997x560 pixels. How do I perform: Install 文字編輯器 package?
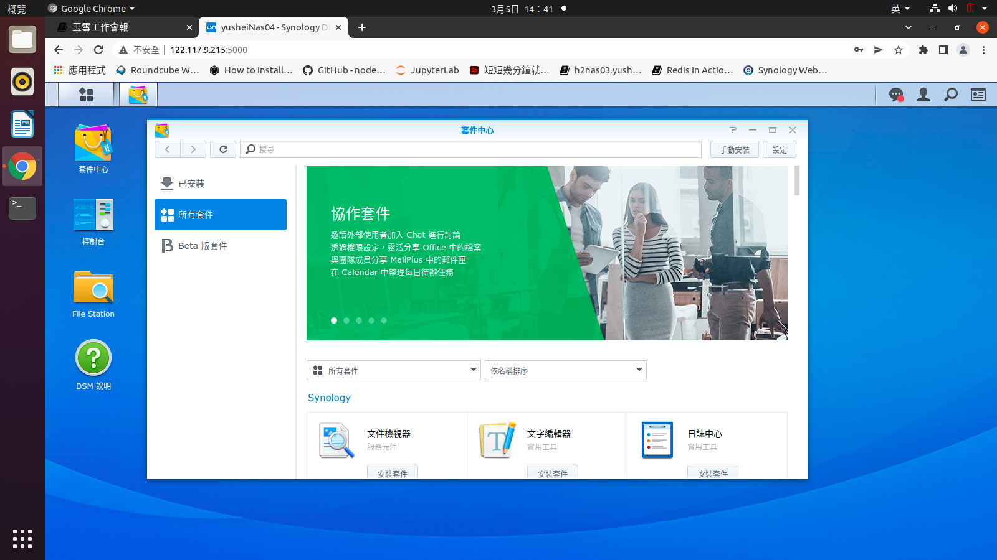[553, 472]
